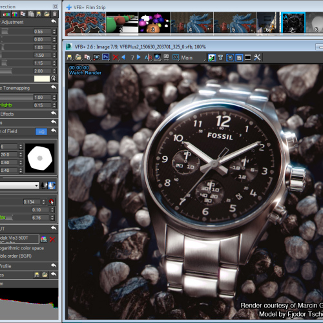Load a LUT with the colorful LUT icon
Image resolution: width=323 pixels, height=323 pixels.
tap(44, 239)
